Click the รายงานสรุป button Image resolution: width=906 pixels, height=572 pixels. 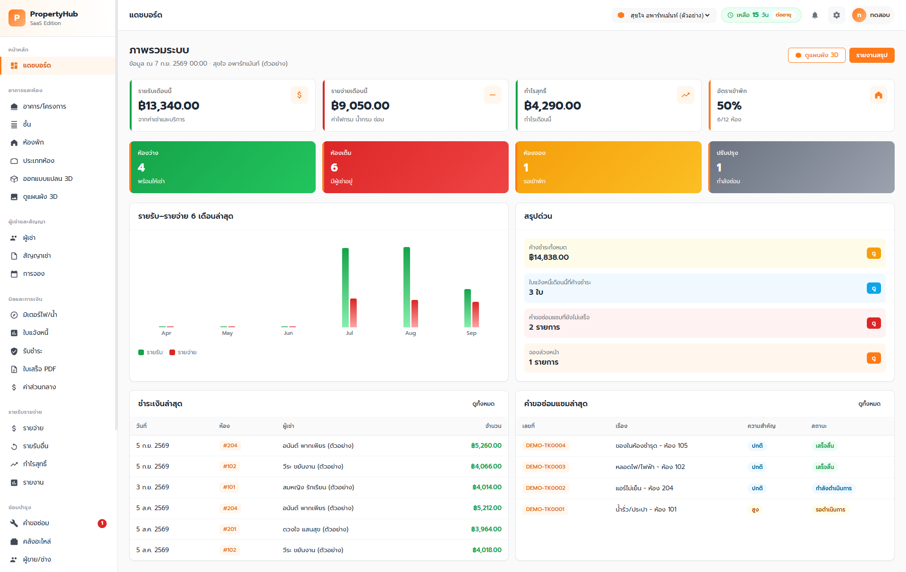(872, 55)
